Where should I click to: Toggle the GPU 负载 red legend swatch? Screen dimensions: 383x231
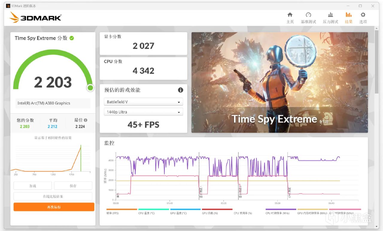pyautogui.click(x=217, y=209)
